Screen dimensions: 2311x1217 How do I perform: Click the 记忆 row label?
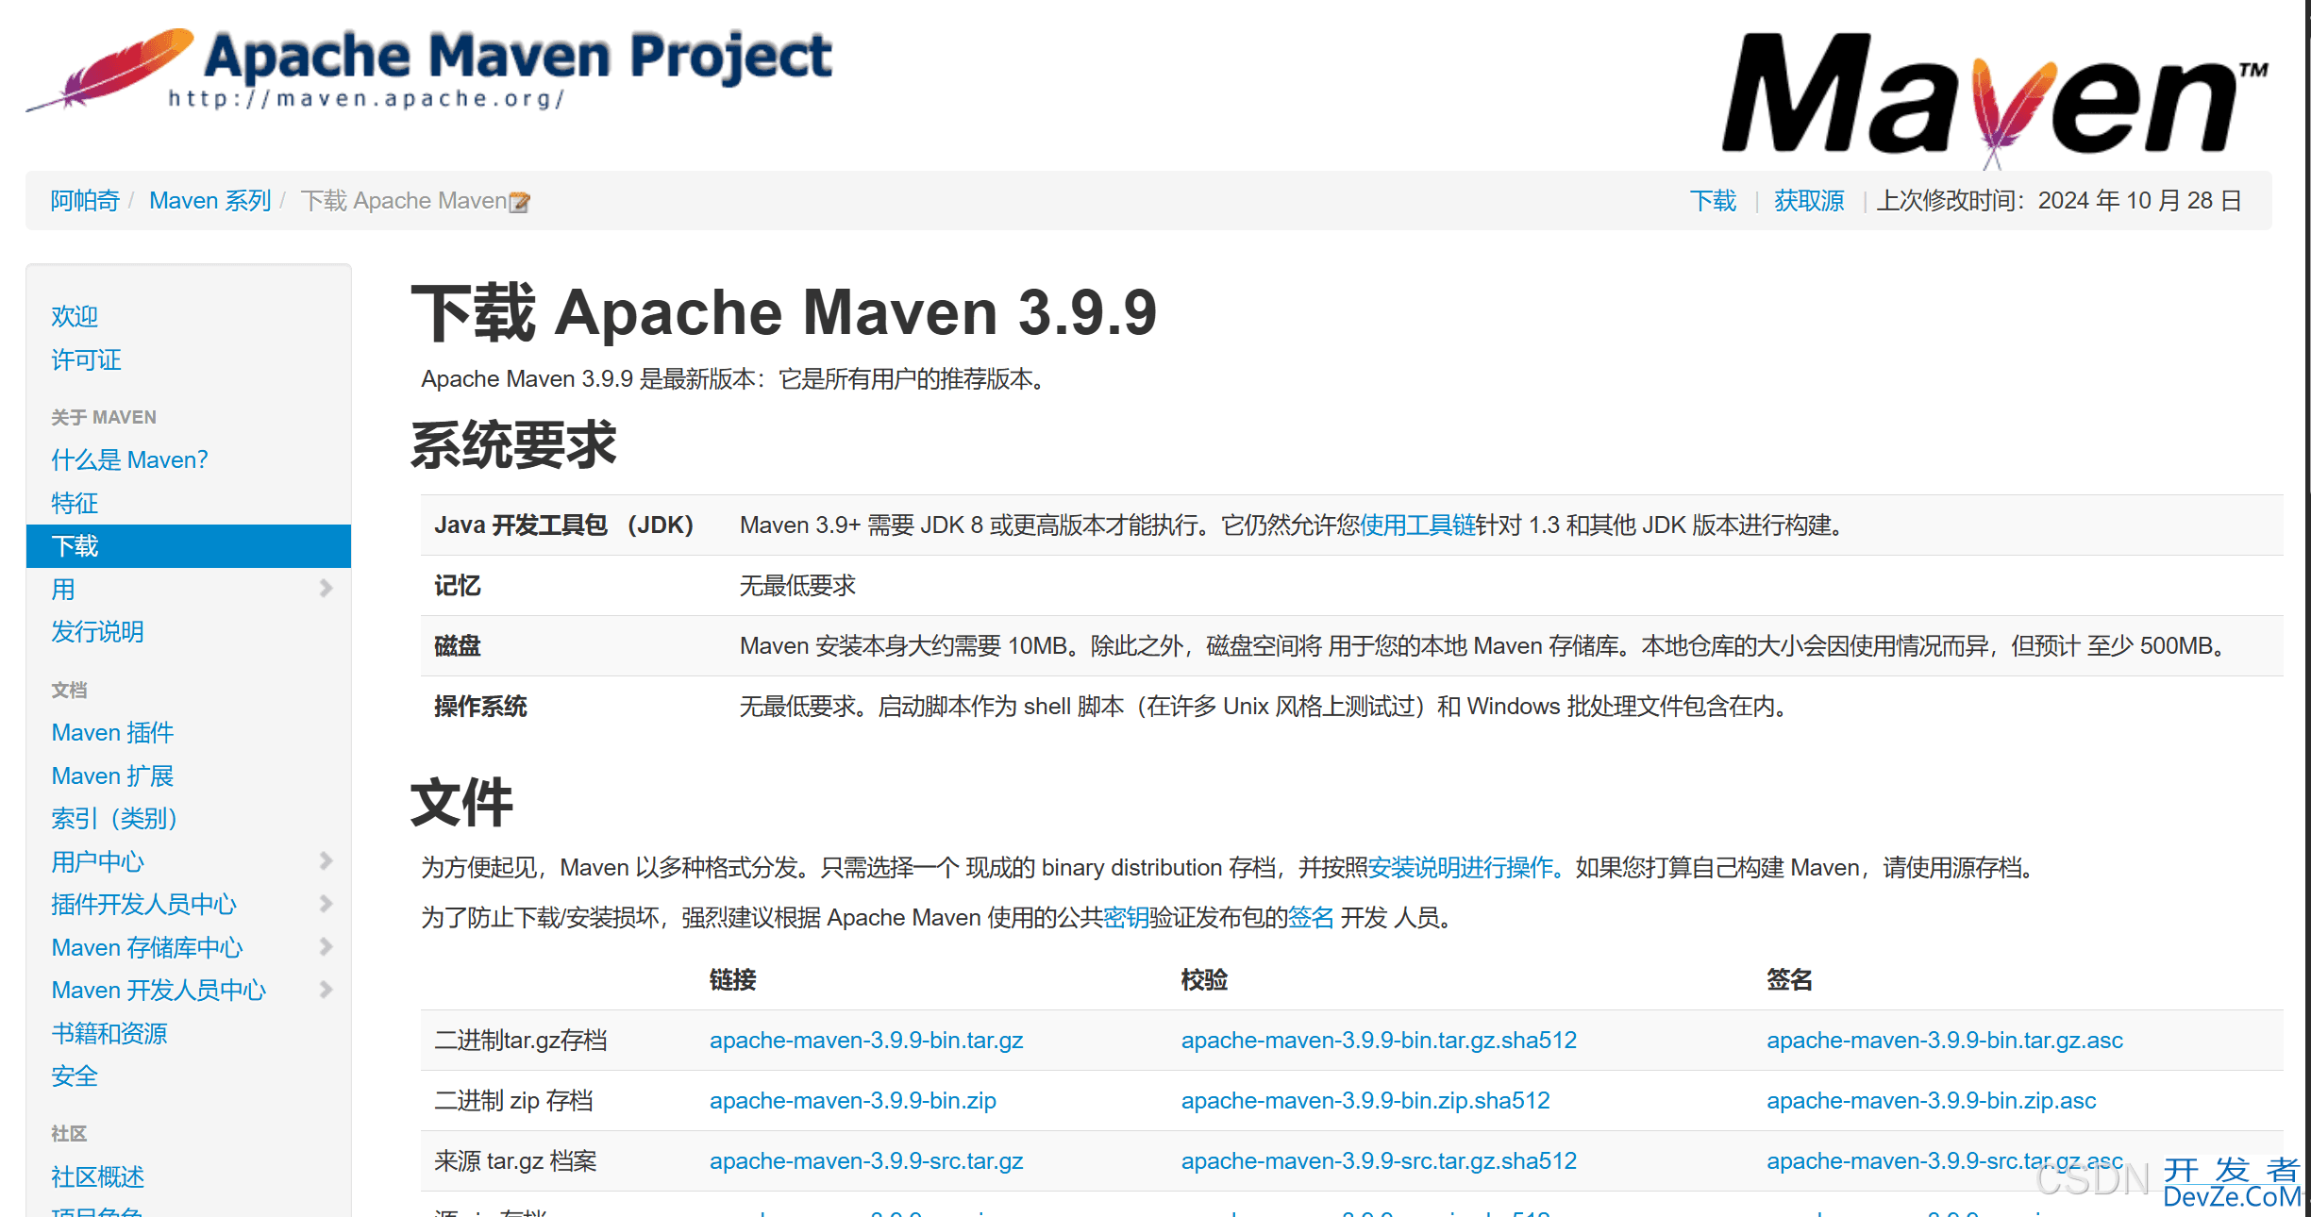(458, 586)
